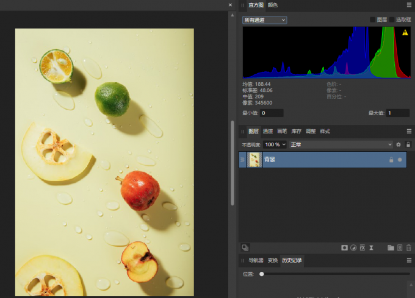Select the 图层 panel tab
Viewport: 415px width, 298px height.
coord(253,131)
